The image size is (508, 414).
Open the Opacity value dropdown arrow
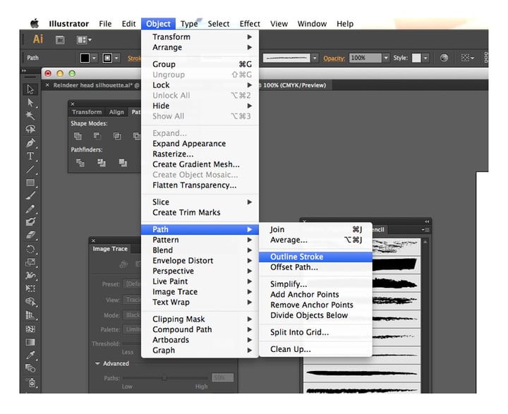(x=385, y=58)
